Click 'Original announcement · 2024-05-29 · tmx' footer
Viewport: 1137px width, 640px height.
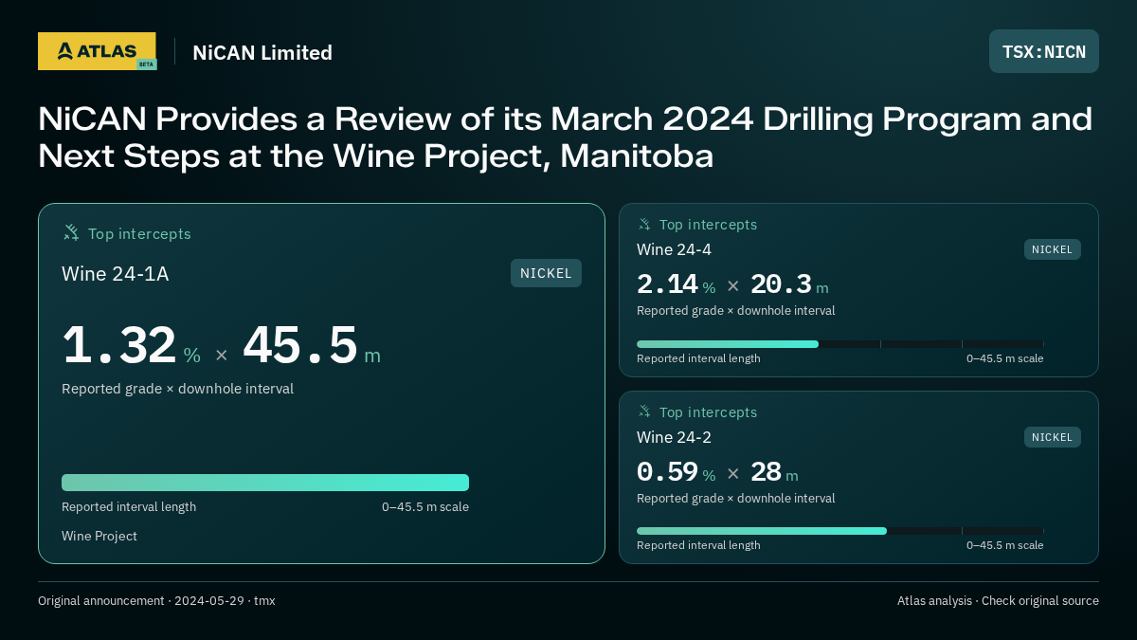click(156, 601)
